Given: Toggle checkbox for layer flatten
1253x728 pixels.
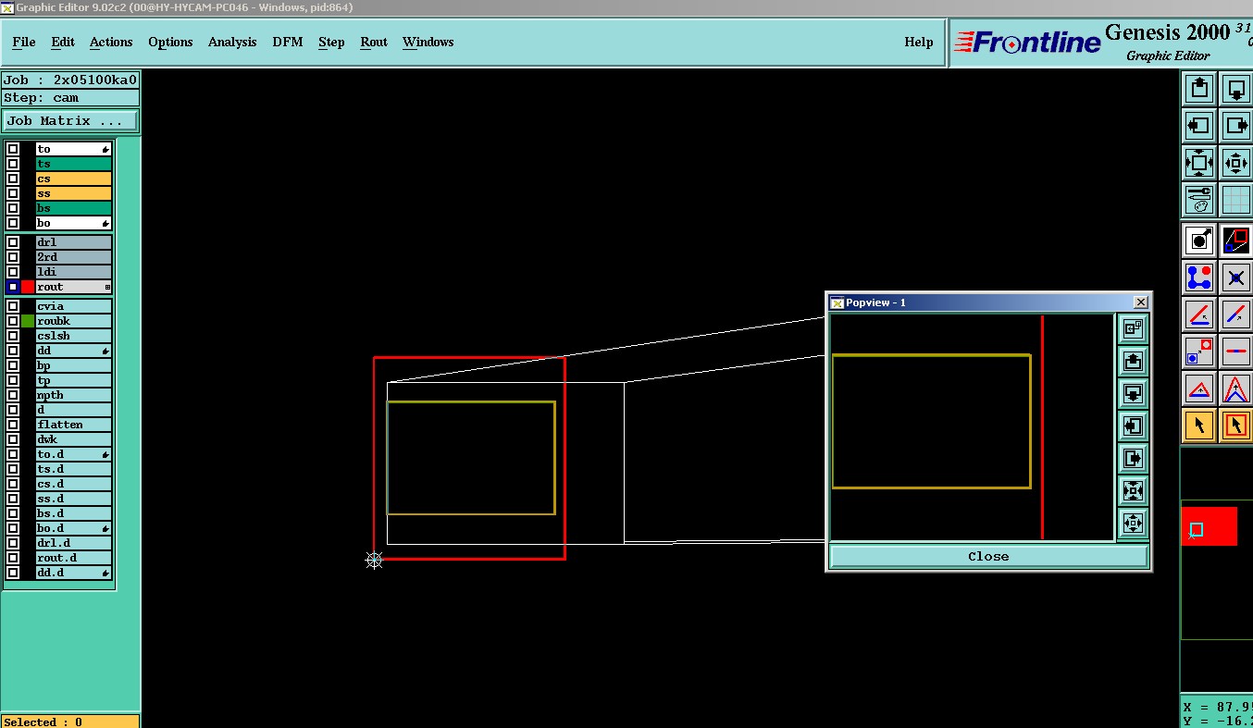Looking at the screenshot, I should (x=13, y=425).
